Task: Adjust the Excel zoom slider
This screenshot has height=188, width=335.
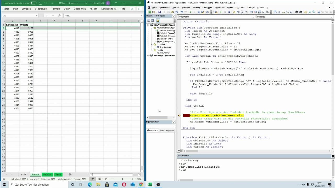Action: coord(122,179)
